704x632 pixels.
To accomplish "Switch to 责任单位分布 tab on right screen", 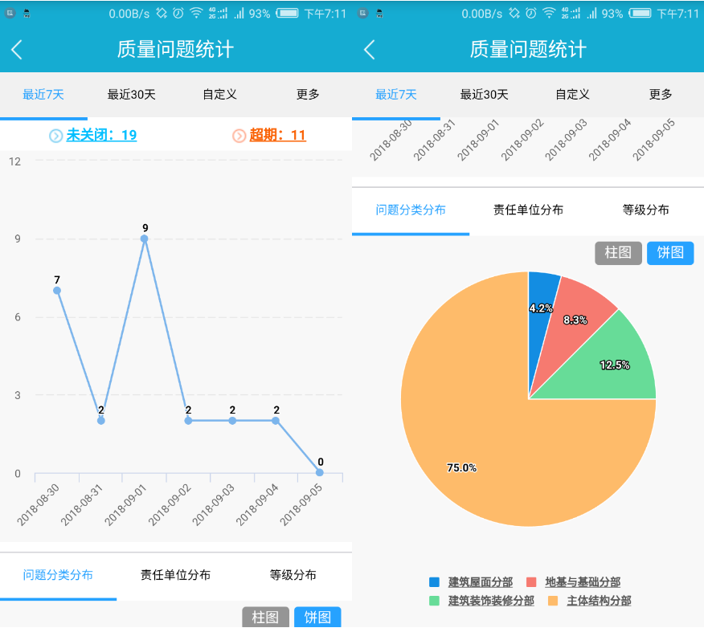I will pyautogui.click(x=528, y=210).
